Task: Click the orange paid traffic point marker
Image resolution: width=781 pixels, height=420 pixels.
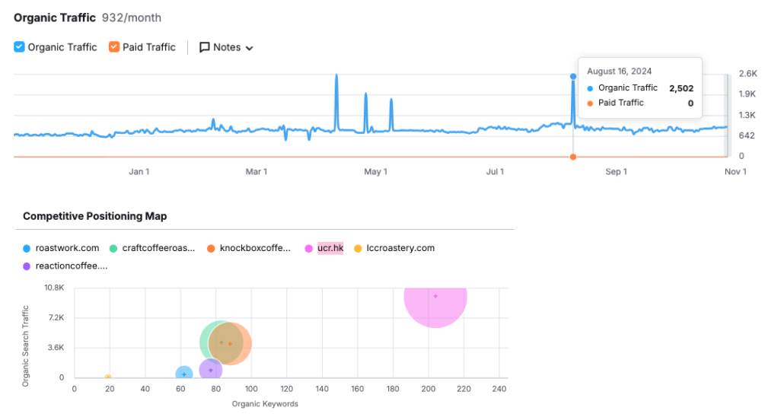Action: tap(573, 157)
